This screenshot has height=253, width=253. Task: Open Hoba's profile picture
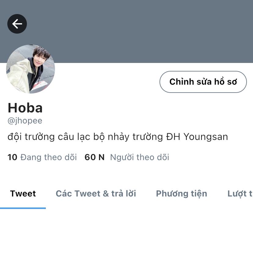[x=31, y=69]
